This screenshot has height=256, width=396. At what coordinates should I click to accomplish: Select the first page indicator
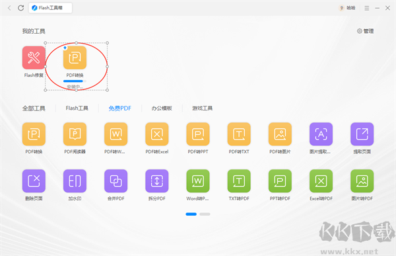(x=191, y=214)
